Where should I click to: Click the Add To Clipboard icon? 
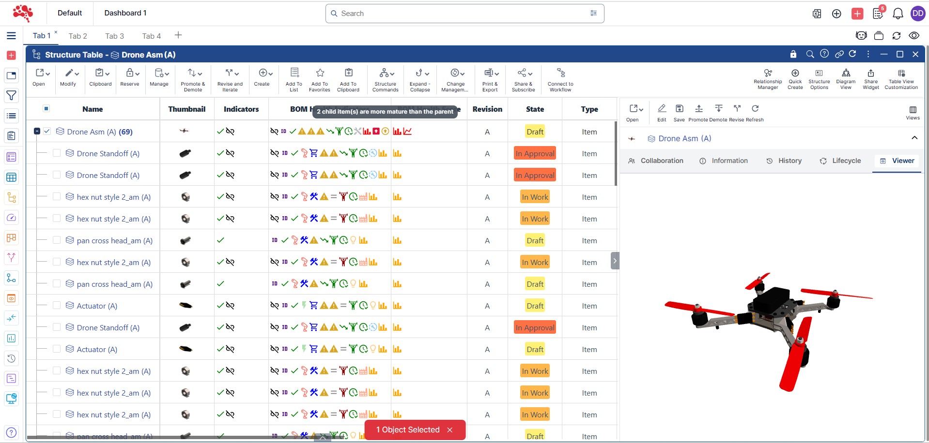pyautogui.click(x=348, y=73)
